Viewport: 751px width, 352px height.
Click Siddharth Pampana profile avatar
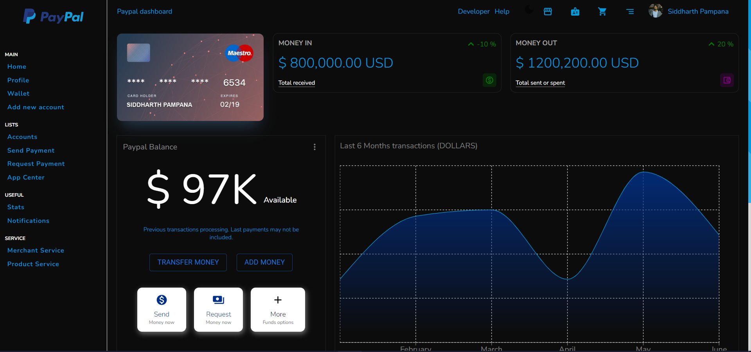(656, 11)
